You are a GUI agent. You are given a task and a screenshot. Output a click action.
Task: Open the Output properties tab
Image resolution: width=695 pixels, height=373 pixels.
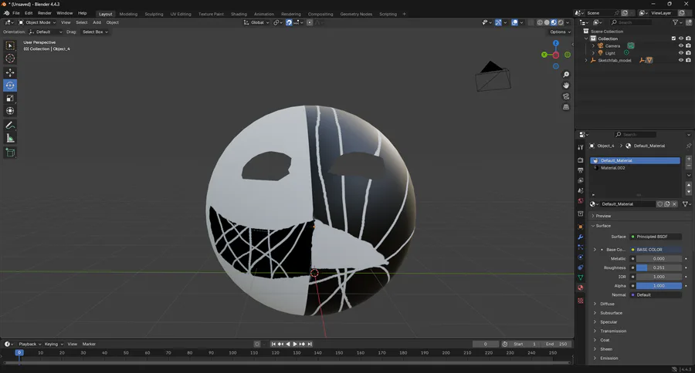click(581, 170)
